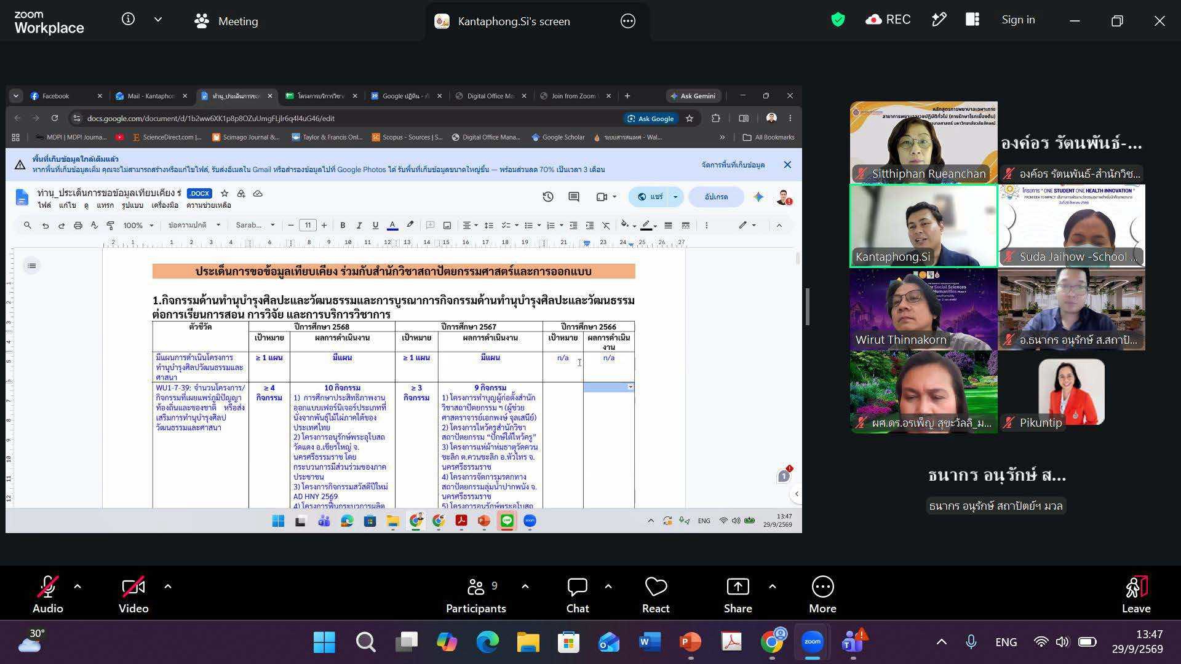Select Kantaphong.Si's video thumbnail
Viewport: 1181px width, 664px height.
point(923,226)
